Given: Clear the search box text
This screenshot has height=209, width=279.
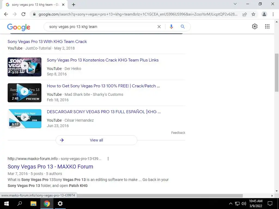Looking at the screenshot, I should pyautogui.click(x=159, y=27).
